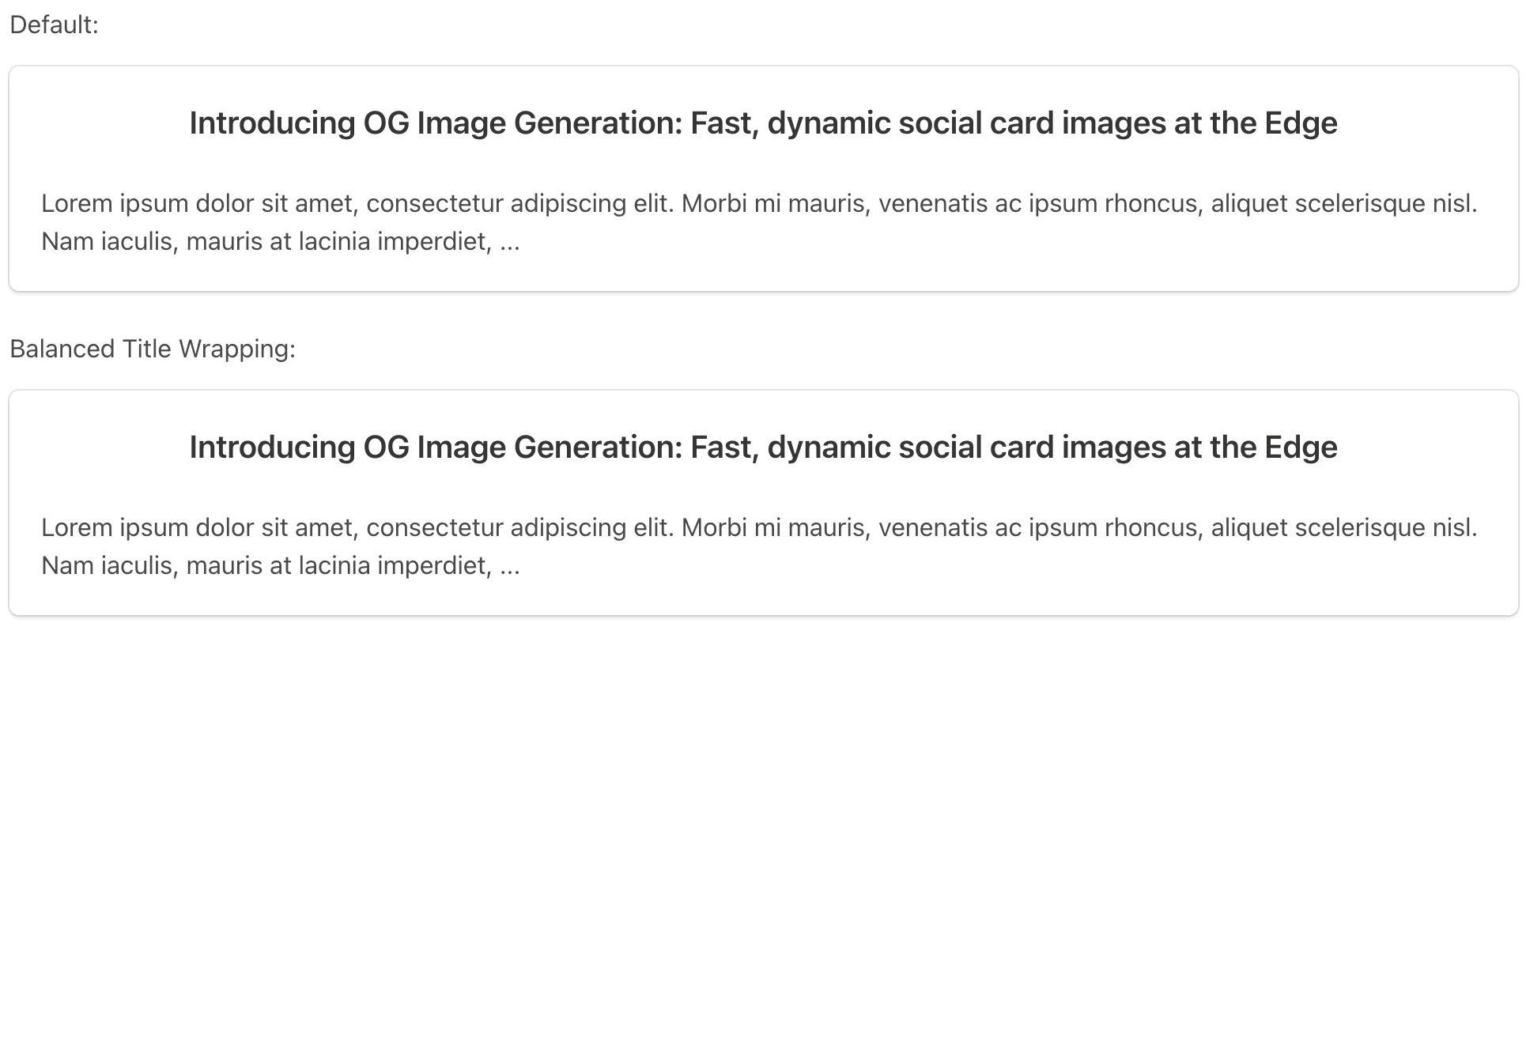This screenshot has height=1061, width=1526.
Task: Click the word "Introducing" in the second card title
Action: [272, 447]
